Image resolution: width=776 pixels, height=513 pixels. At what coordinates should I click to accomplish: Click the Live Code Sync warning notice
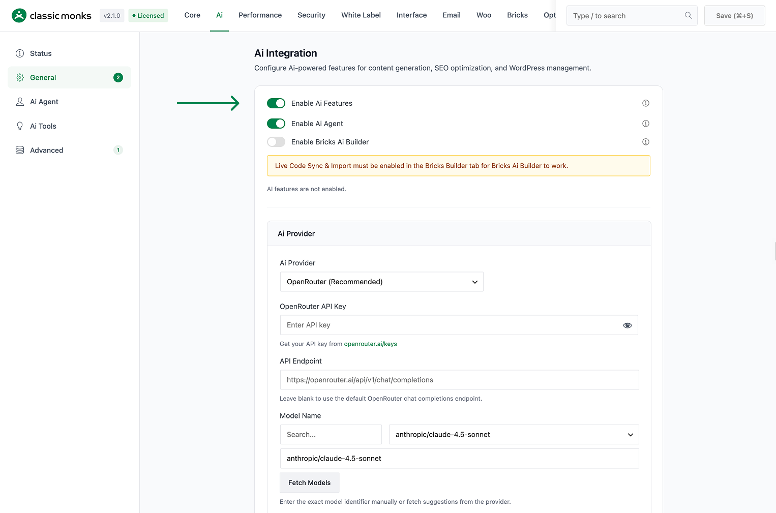[459, 166]
